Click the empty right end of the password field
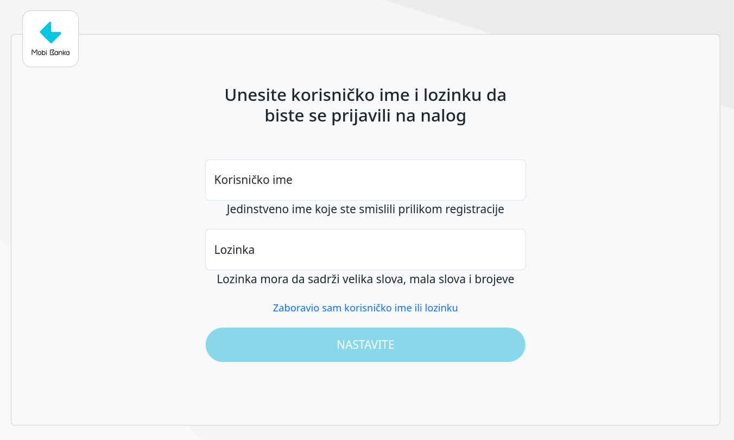This screenshot has height=440, width=734. [x=489, y=250]
